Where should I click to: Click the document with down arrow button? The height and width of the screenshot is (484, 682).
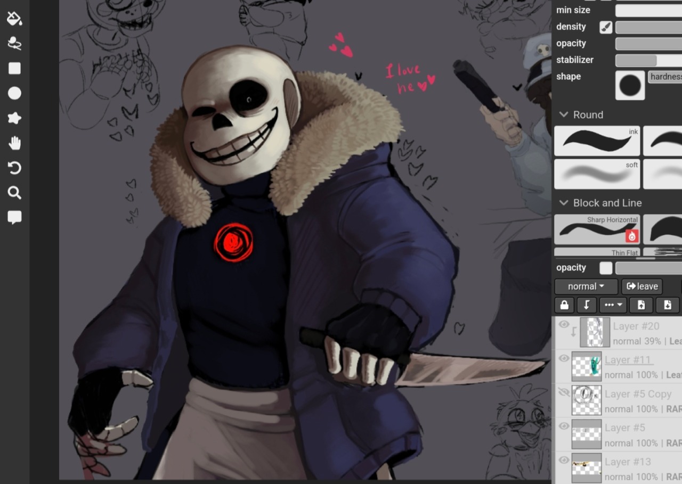tap(668, 305)
